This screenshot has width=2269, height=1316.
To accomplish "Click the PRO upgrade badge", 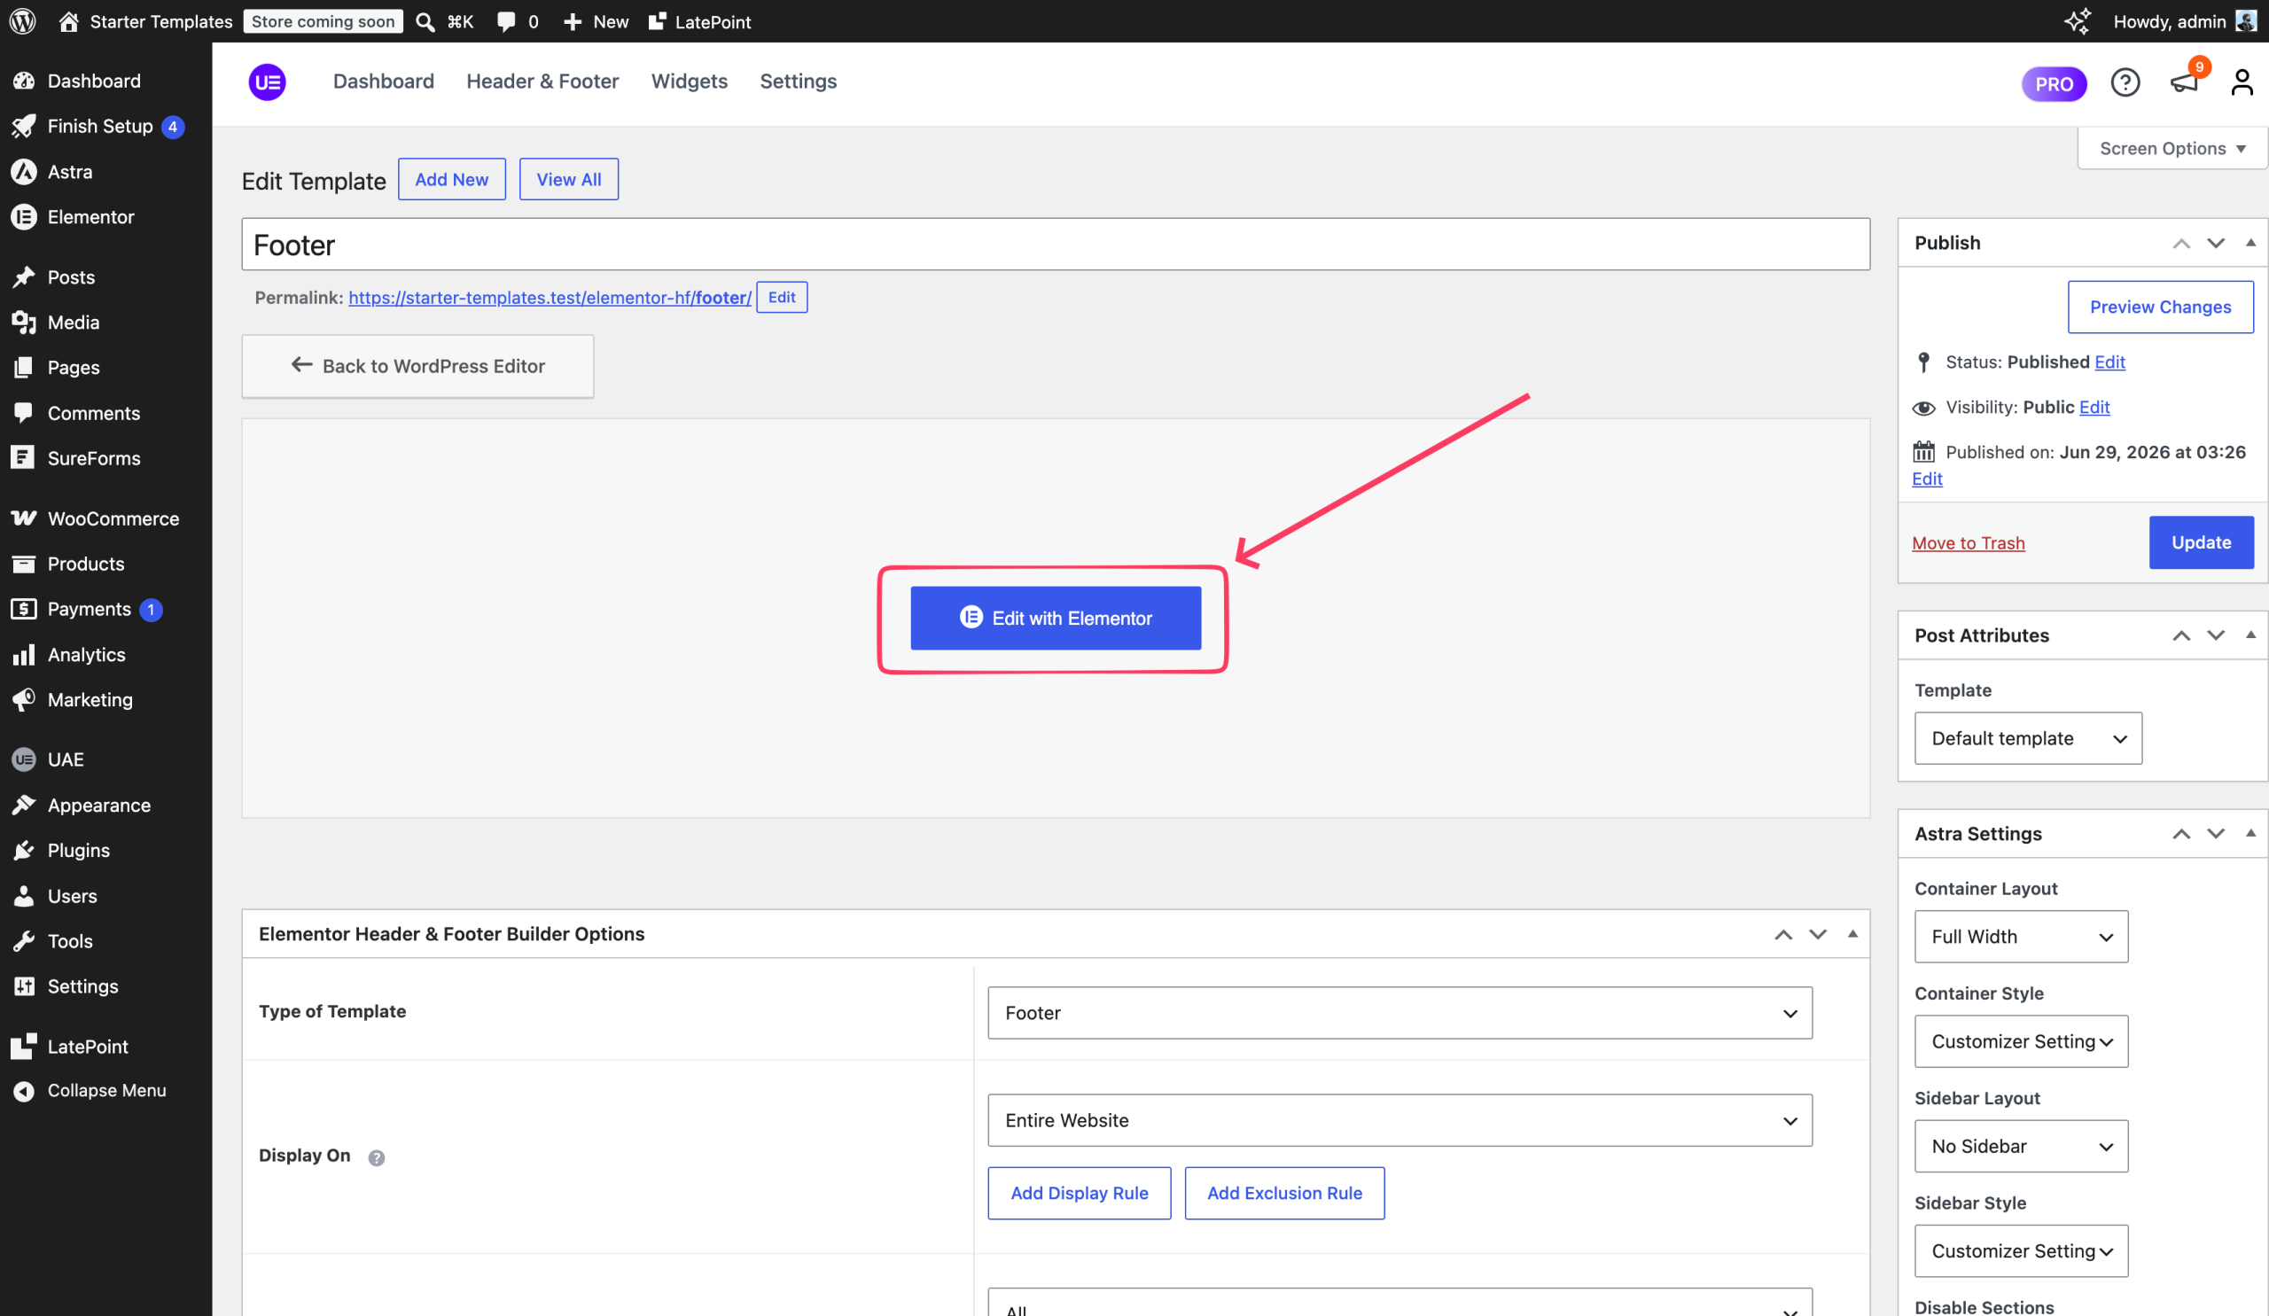I will tap(2054, 83).
